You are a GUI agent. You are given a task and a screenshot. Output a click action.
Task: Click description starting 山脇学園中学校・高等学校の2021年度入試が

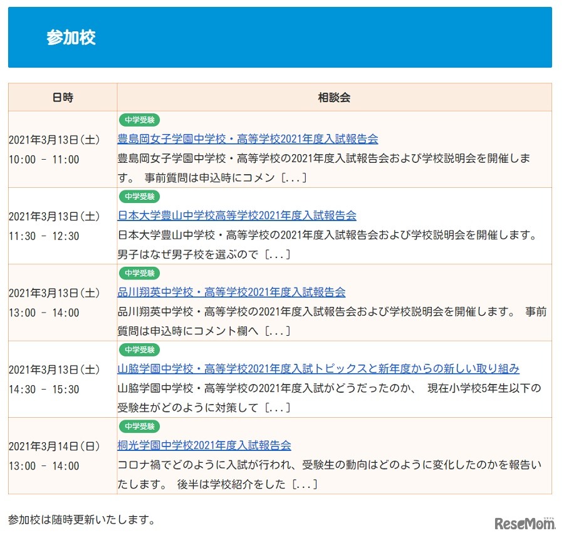click(x=330, y=398)
